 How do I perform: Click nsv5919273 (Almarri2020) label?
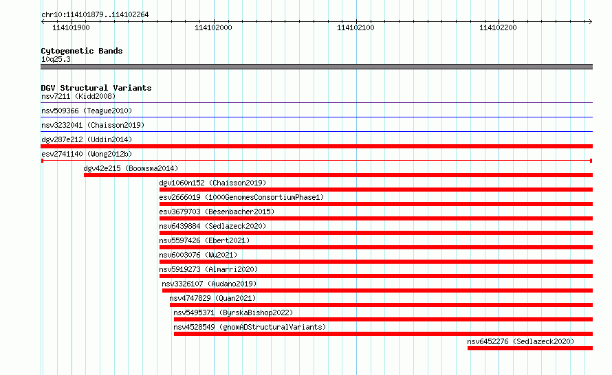tap(208, 269)
